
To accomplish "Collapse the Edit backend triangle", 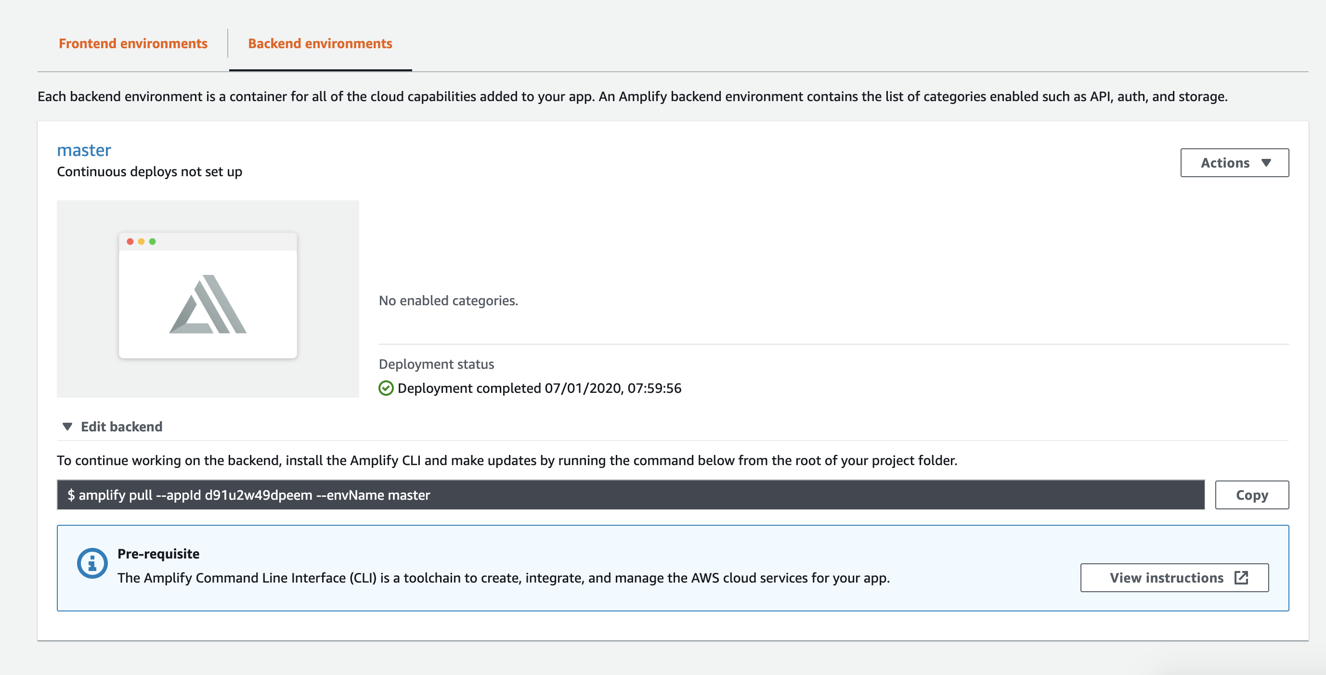I will (67, 426).
